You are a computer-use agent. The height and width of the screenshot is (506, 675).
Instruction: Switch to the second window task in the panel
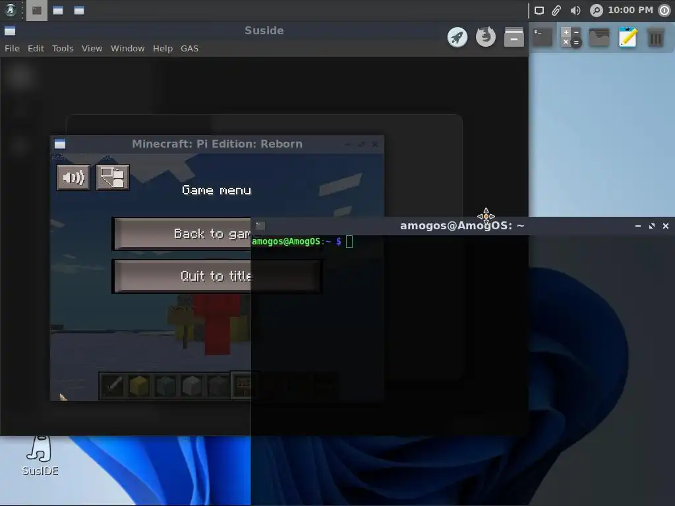58,11
